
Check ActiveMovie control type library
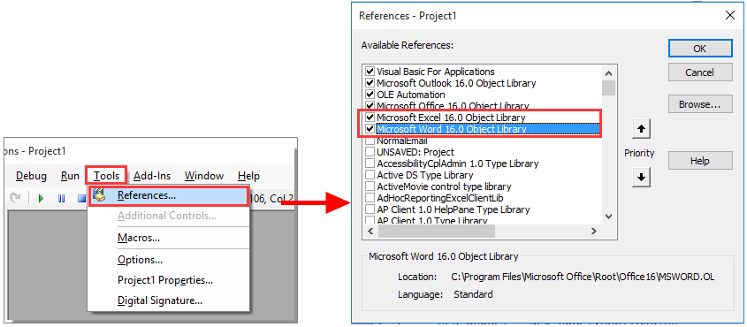(x=370, y=186)
